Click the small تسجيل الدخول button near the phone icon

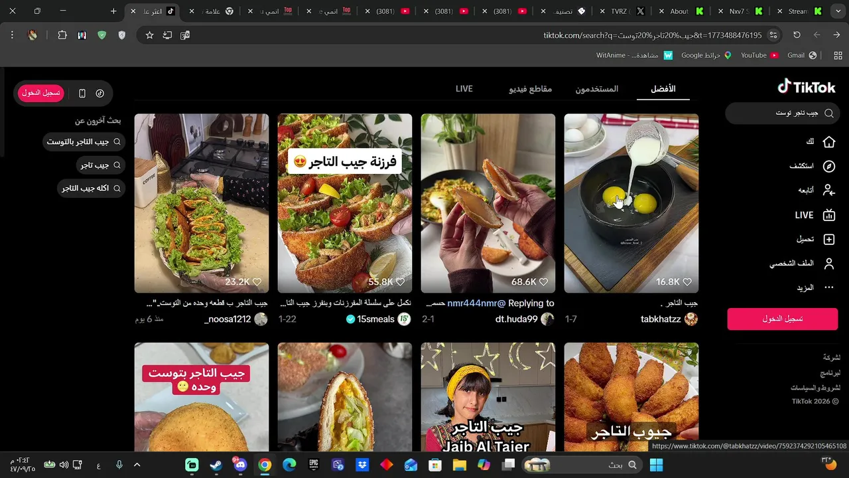(x=41, y=93)
